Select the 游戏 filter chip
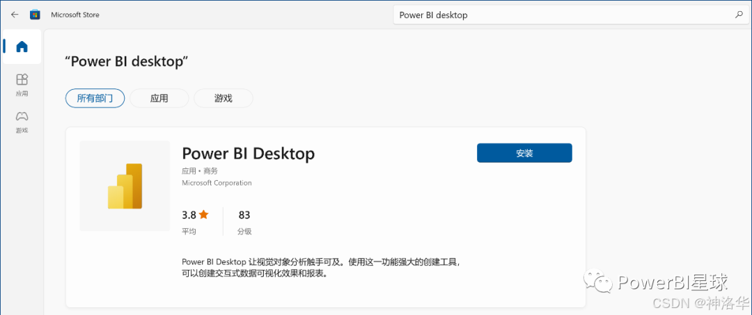Screen dimensions: 752x315 [x=224, y=99]
